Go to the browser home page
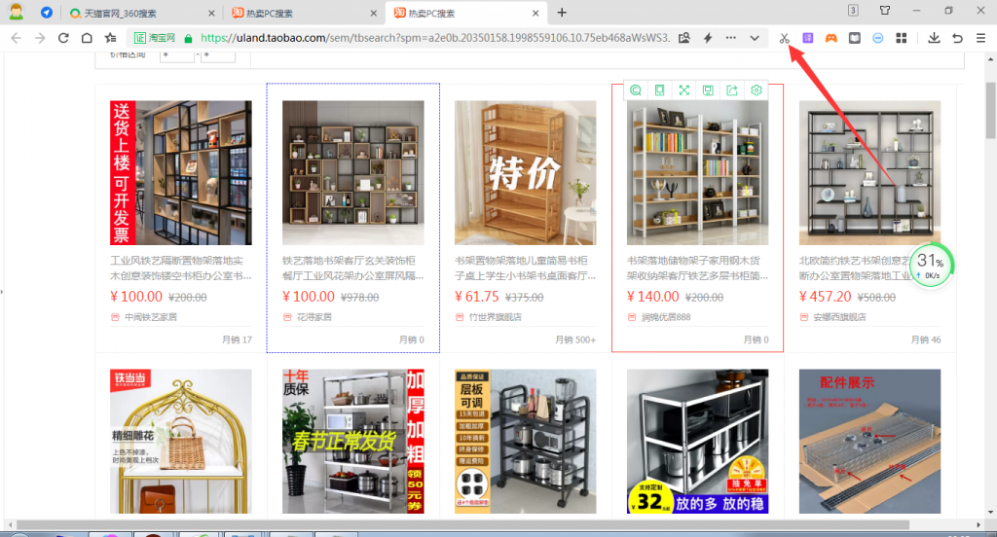 (87, 38)
